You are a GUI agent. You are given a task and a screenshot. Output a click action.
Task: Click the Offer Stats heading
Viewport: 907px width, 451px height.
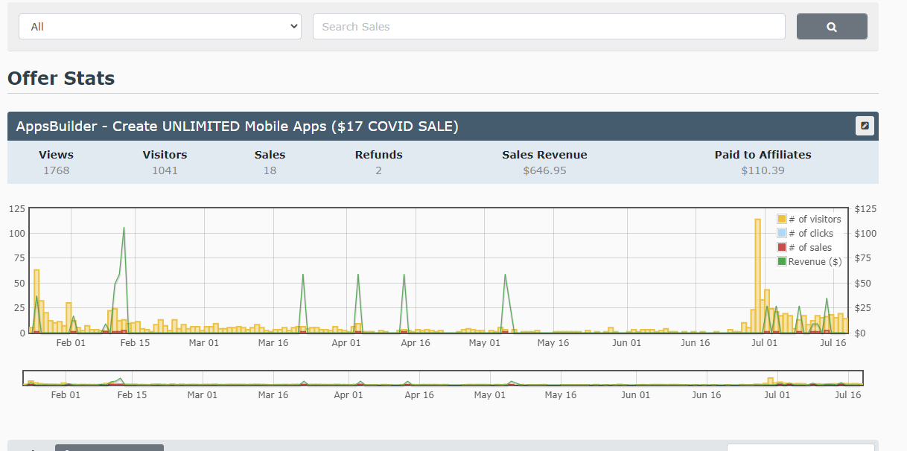pyautogui.click(x=61, y=78)
